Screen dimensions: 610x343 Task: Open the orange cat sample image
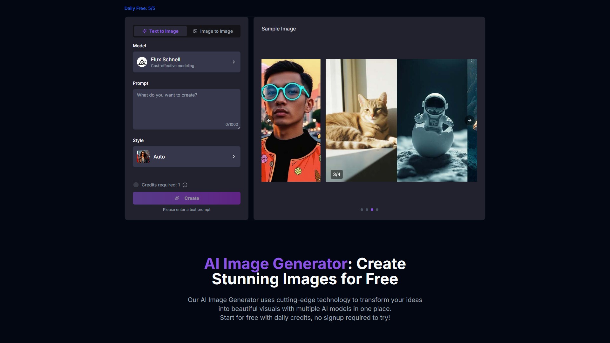[x=361, y=120]
